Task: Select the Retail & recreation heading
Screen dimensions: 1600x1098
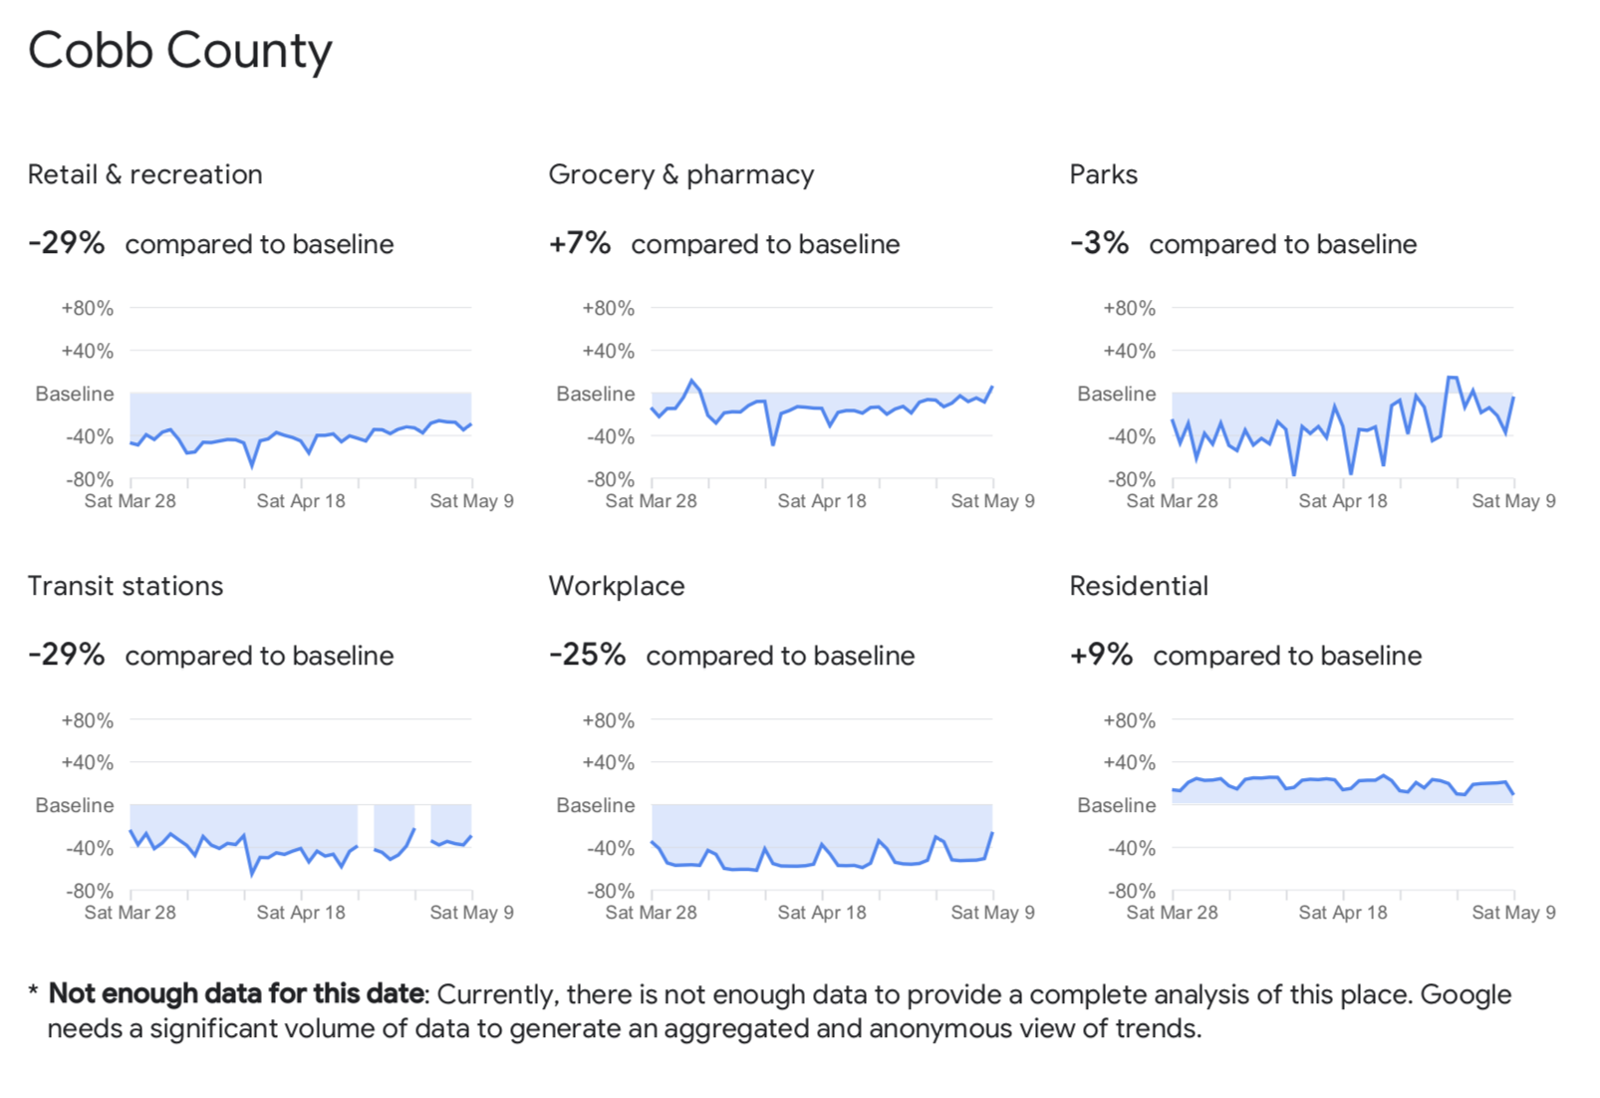Action: pos(145,174)
